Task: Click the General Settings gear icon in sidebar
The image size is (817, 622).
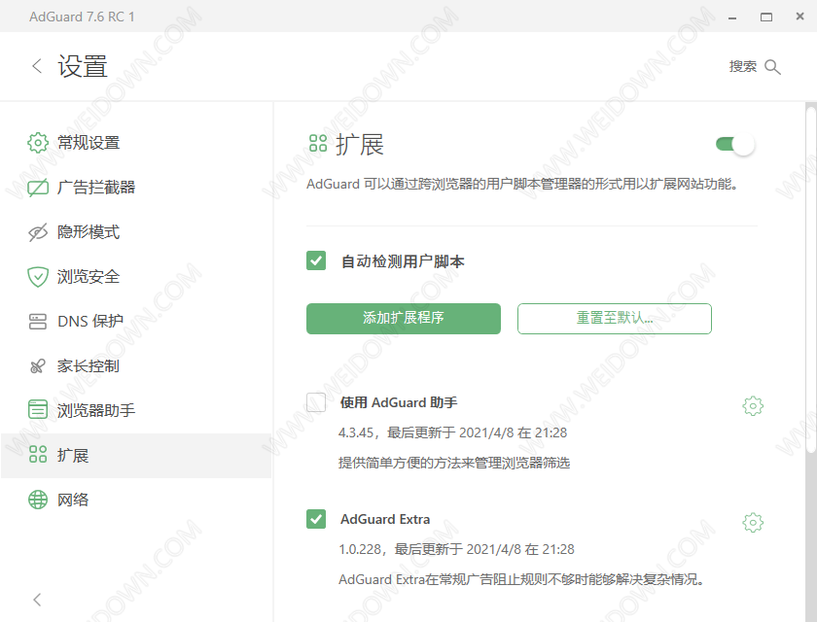Action: click(38, 143)
